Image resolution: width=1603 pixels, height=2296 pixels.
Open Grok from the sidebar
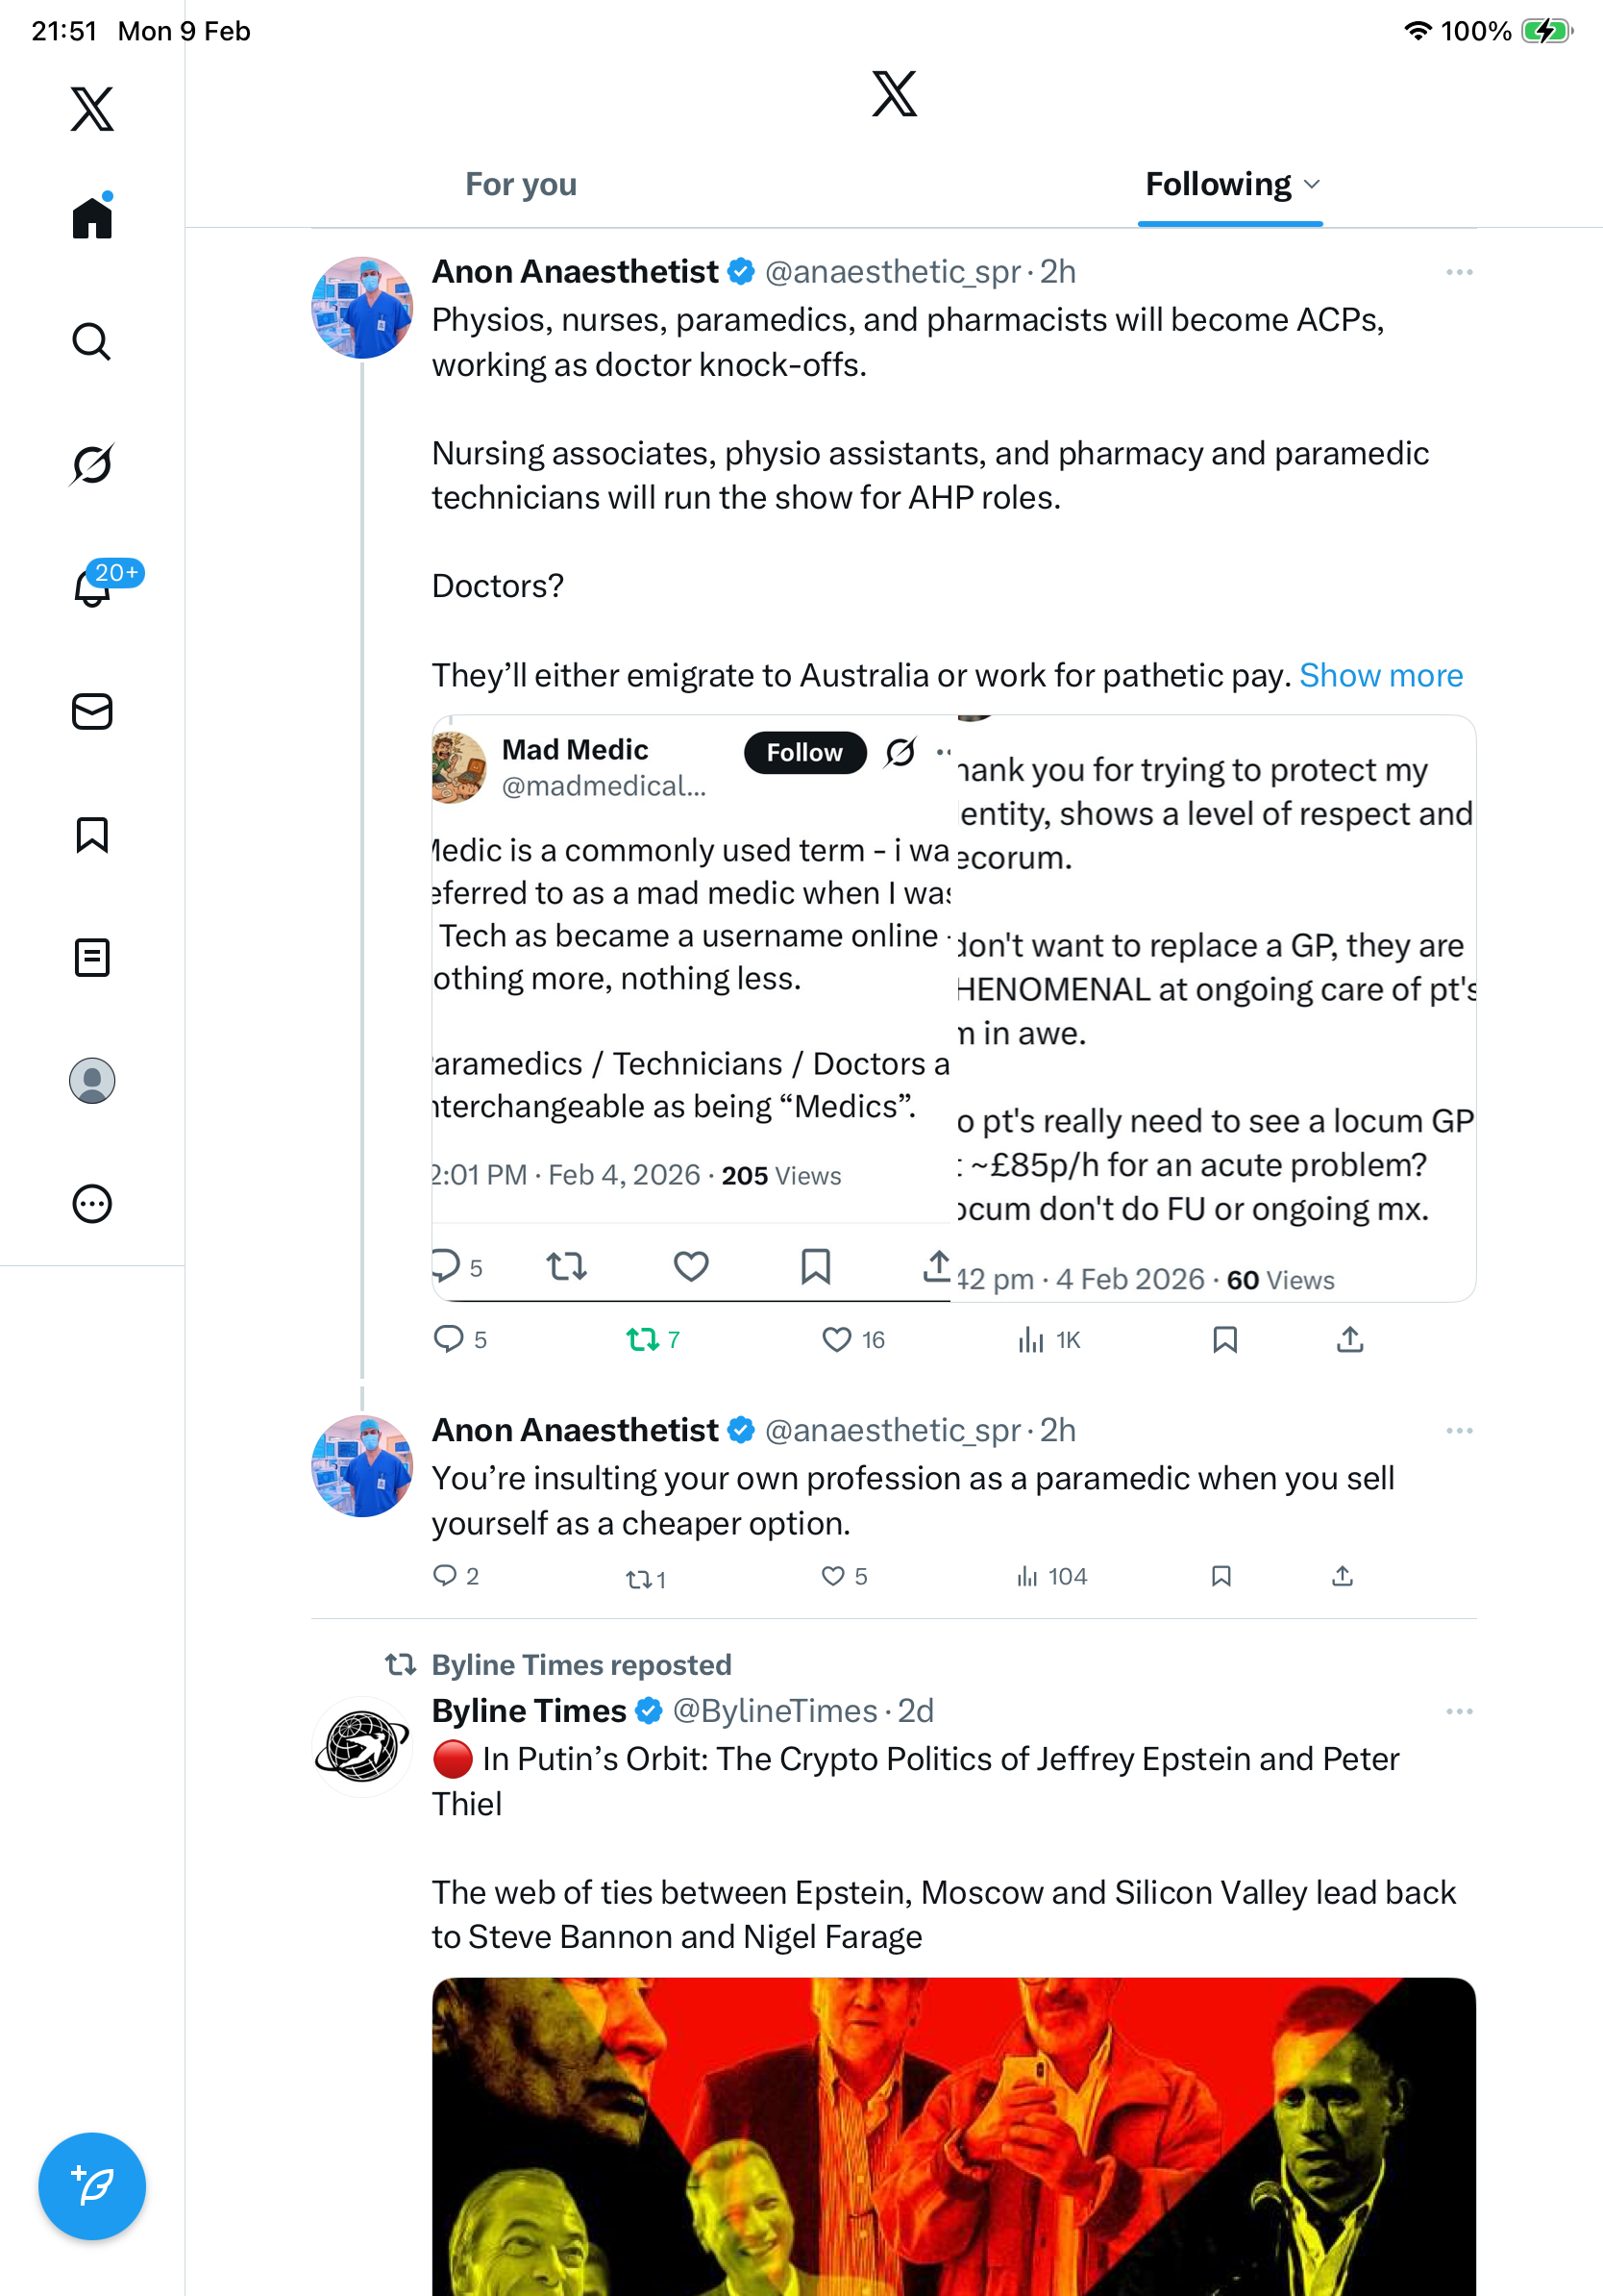[92, 464]
